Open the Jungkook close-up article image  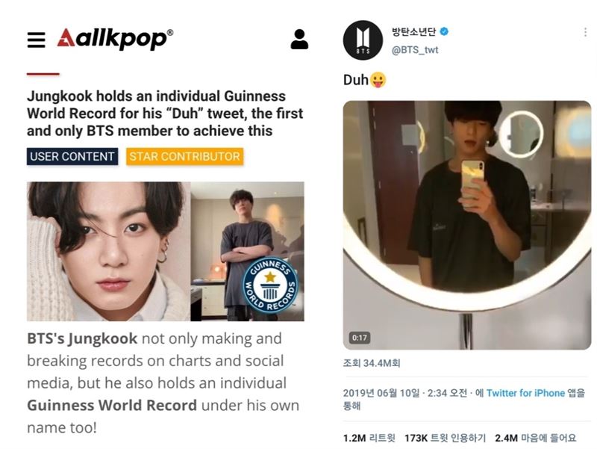click(x=108, y=251)
